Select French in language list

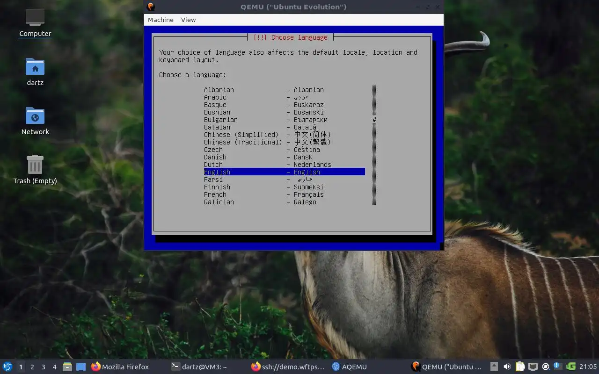[x=285, y=194]
